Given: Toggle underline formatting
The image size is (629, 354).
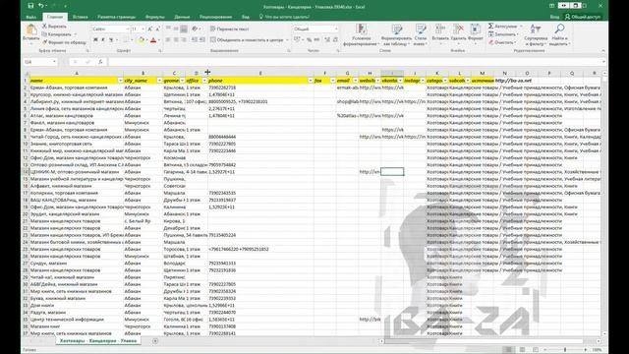Looking at the screenshot, I should tap(111, 39).
